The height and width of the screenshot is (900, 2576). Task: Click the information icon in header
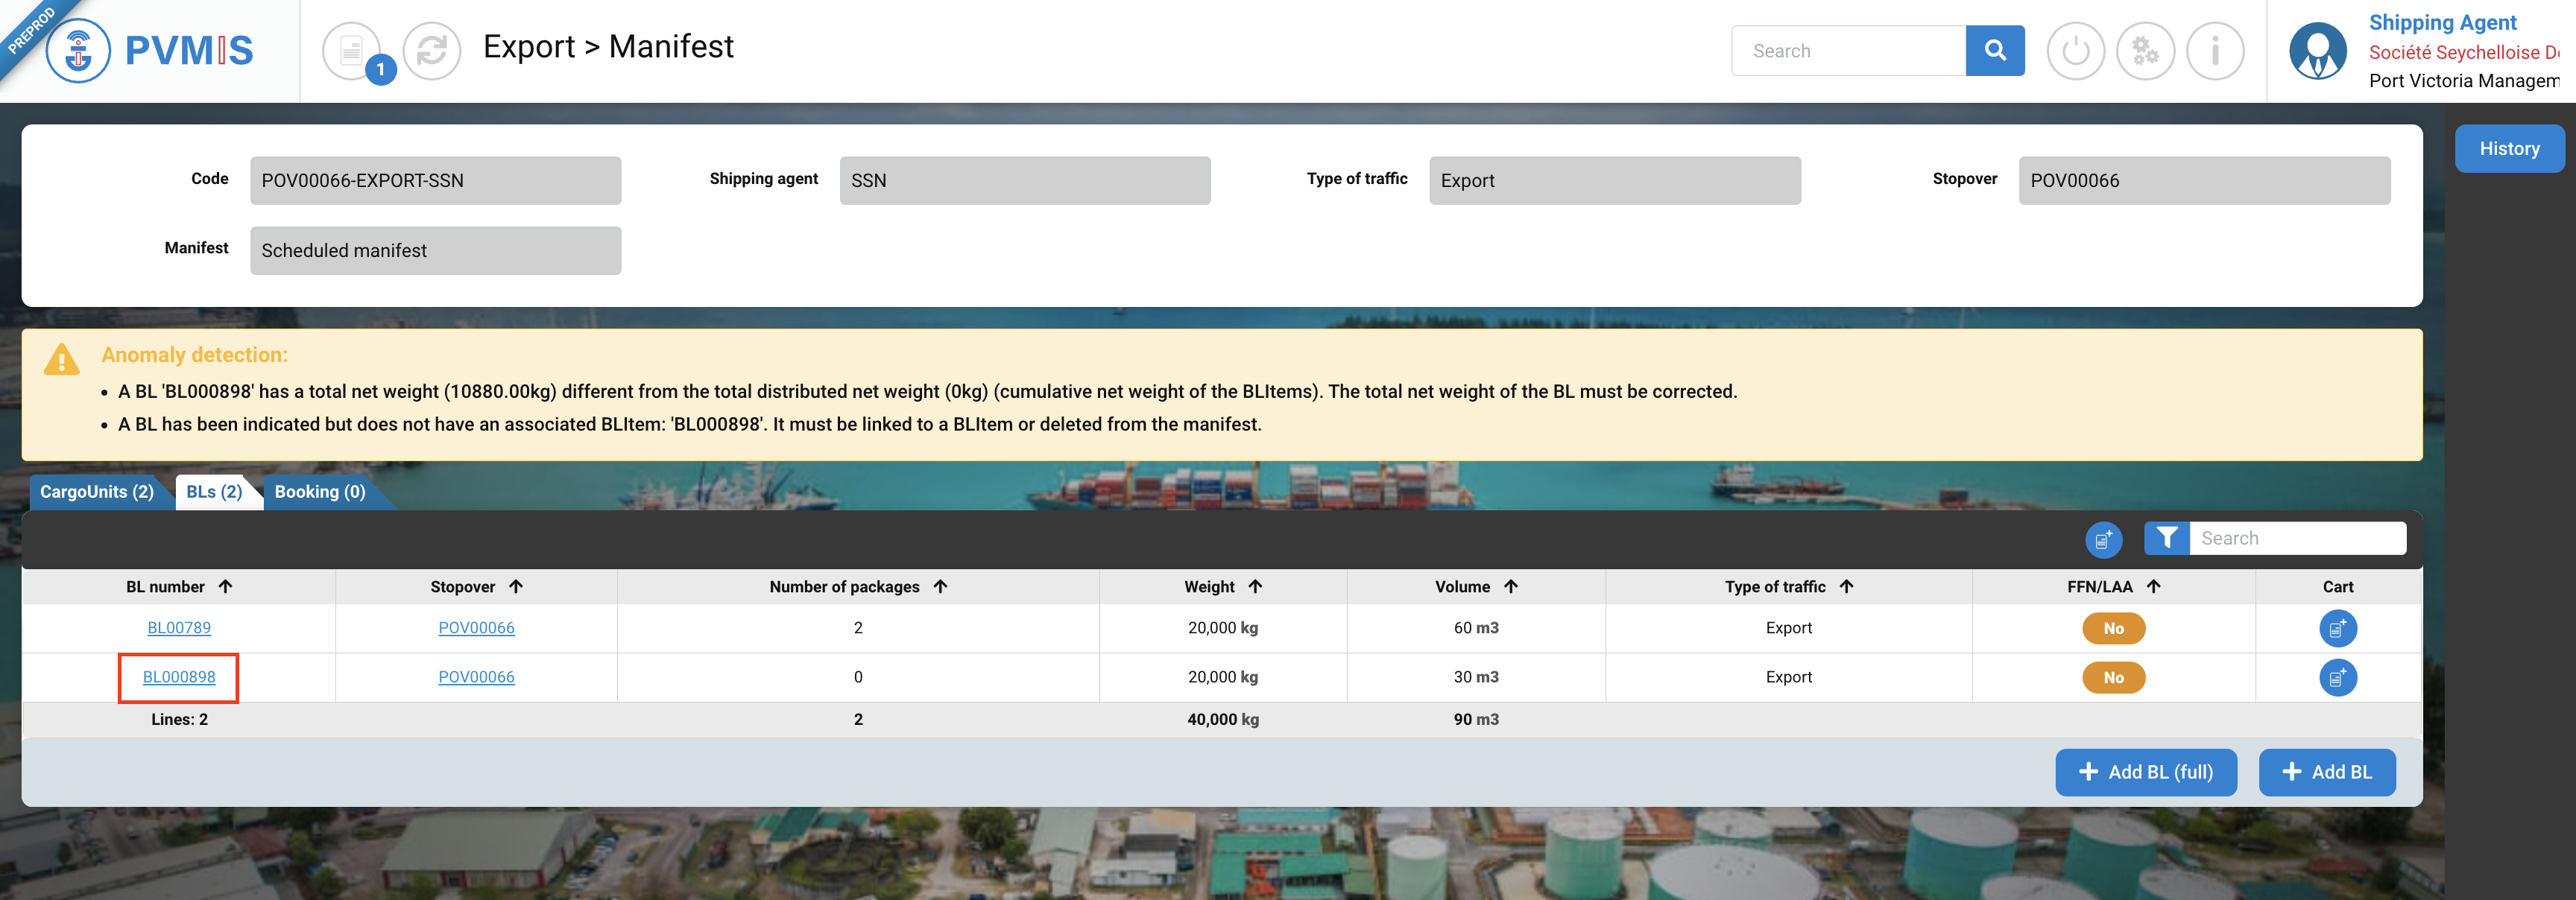(2215, 50)
